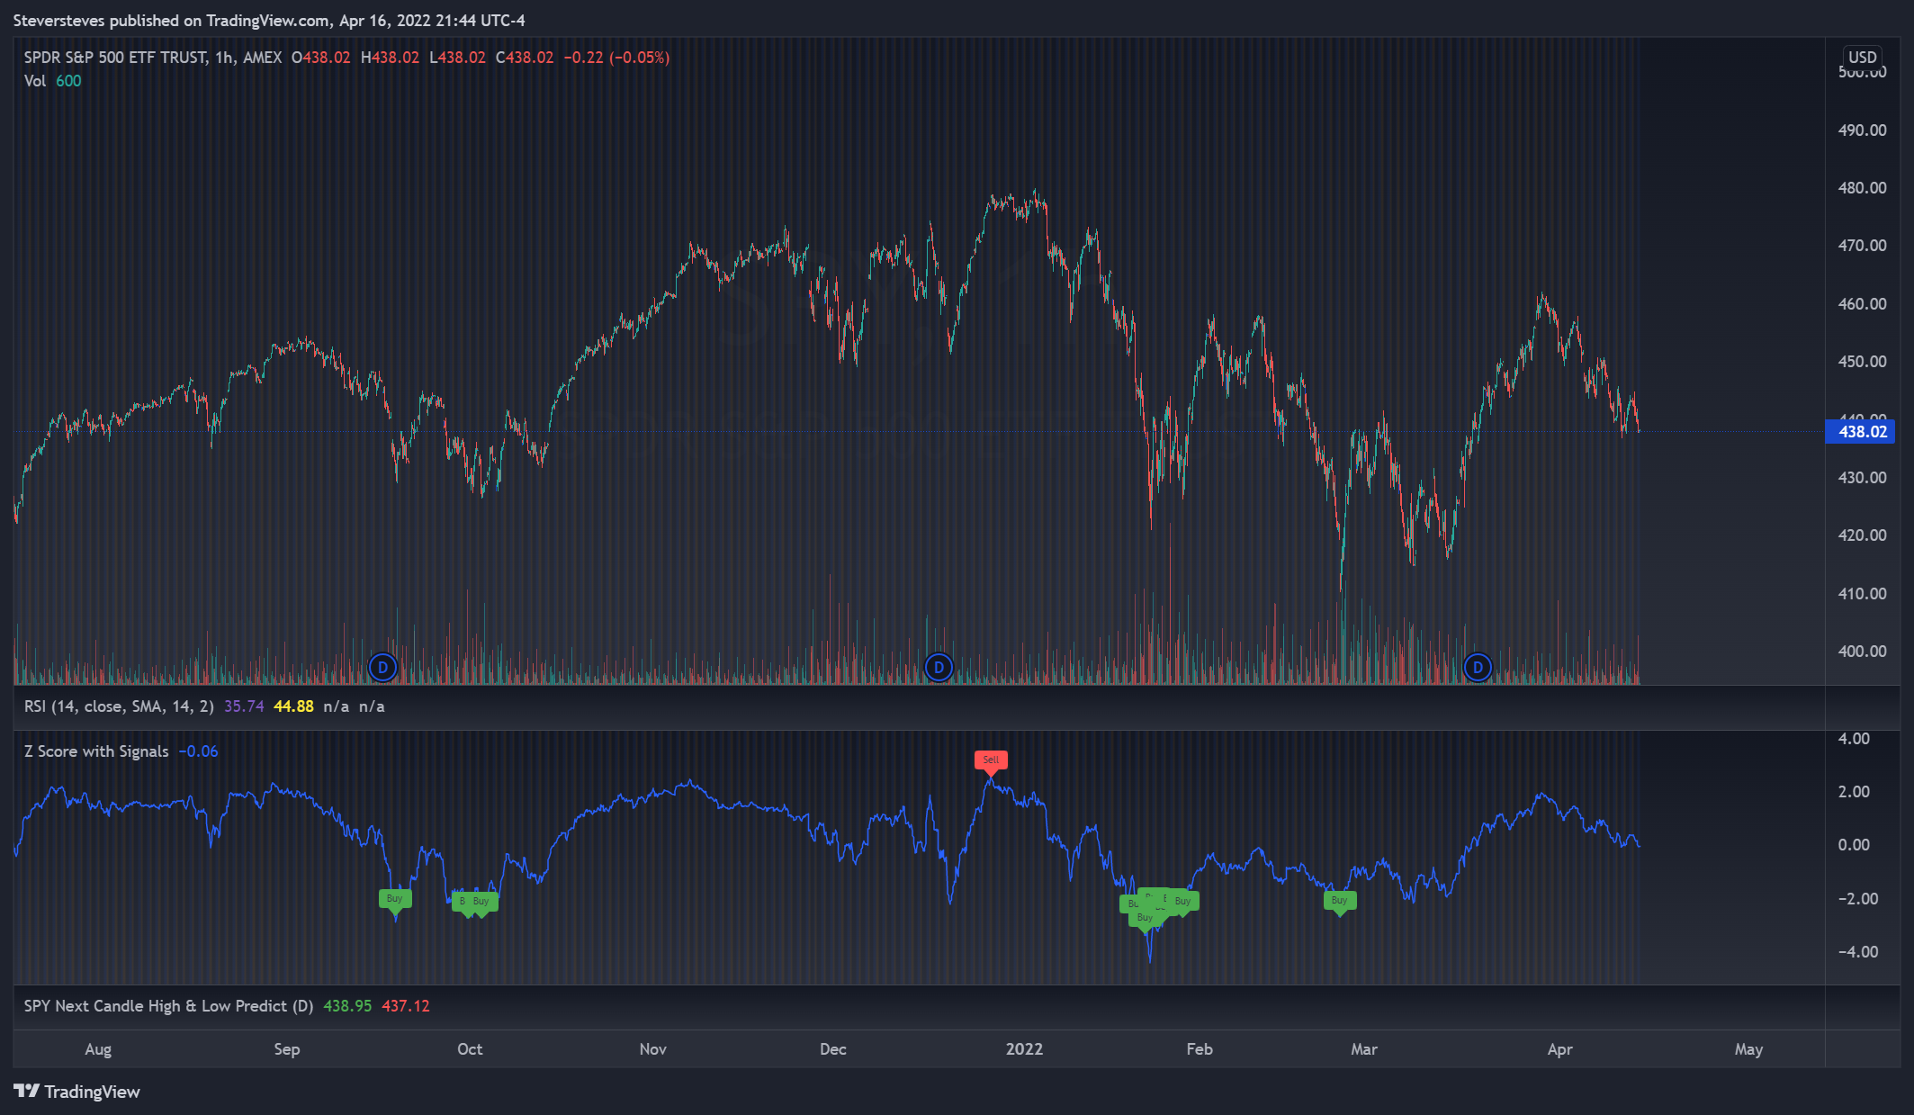The width and height of the screenshot is (1914, 1115).
Task: Click the 2.00 Z Score axis label
Action: [1854, 792]
